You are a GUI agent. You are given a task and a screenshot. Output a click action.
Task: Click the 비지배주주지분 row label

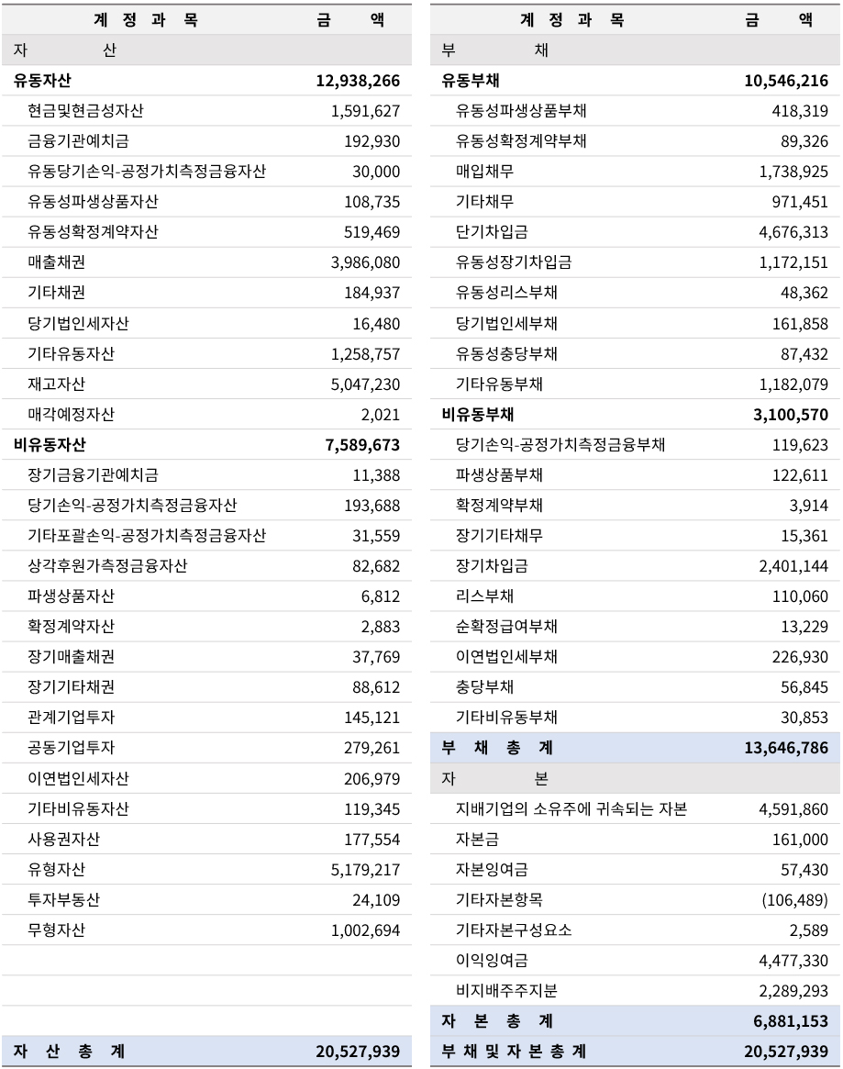coord(506,991)
